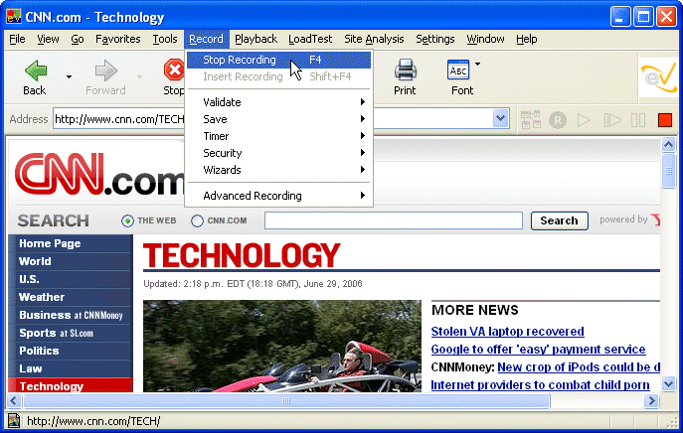
Task: Open Business at CNNMoney sidebar link
Action: coord(71,315)
